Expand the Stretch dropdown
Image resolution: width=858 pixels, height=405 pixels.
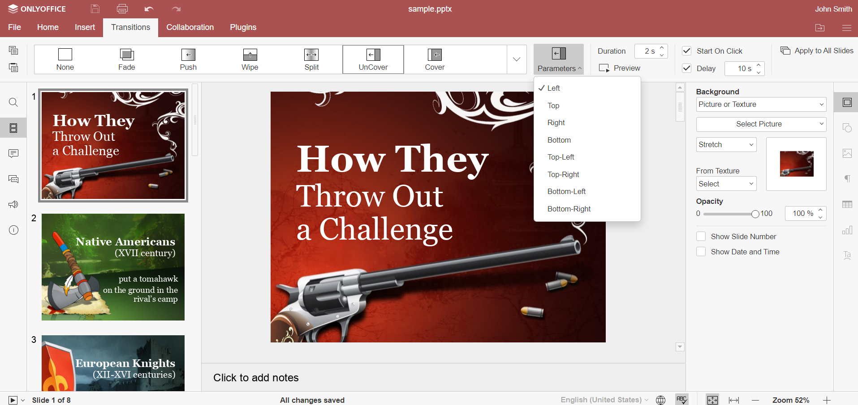[726, 145]
